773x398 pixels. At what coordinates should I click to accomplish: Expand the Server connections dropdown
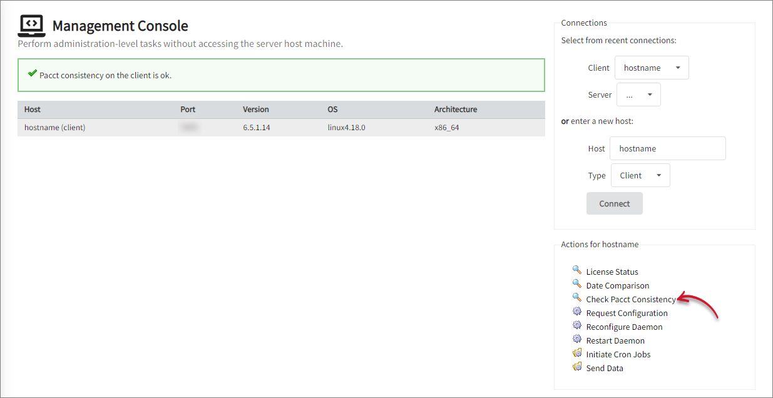tap(638, 94)
